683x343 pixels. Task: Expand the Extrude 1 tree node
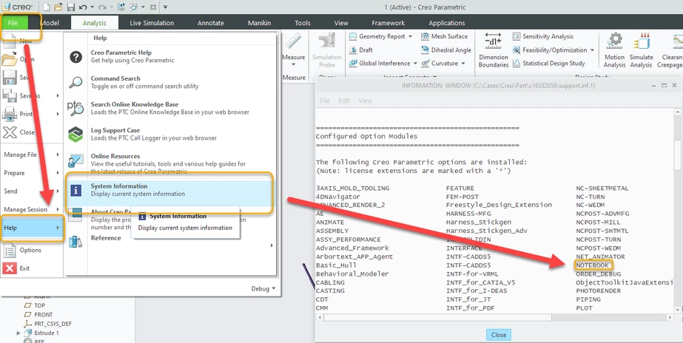click(x=18, y=333)
